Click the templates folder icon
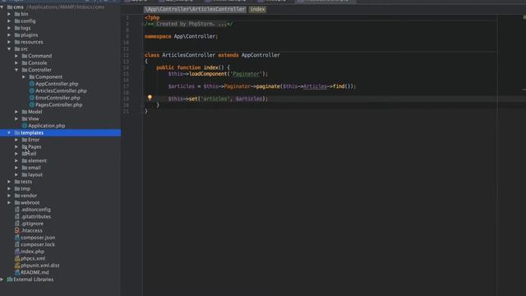The height and width of the screenshot is (296, 526). click(17, 133)
